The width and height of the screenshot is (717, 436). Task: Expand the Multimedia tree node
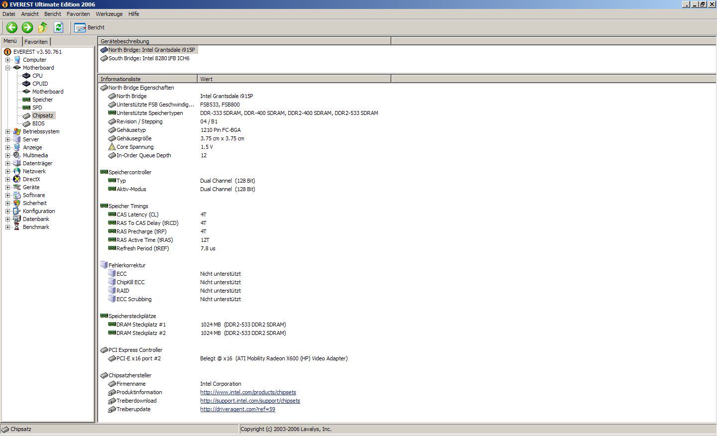pos(7,155)
